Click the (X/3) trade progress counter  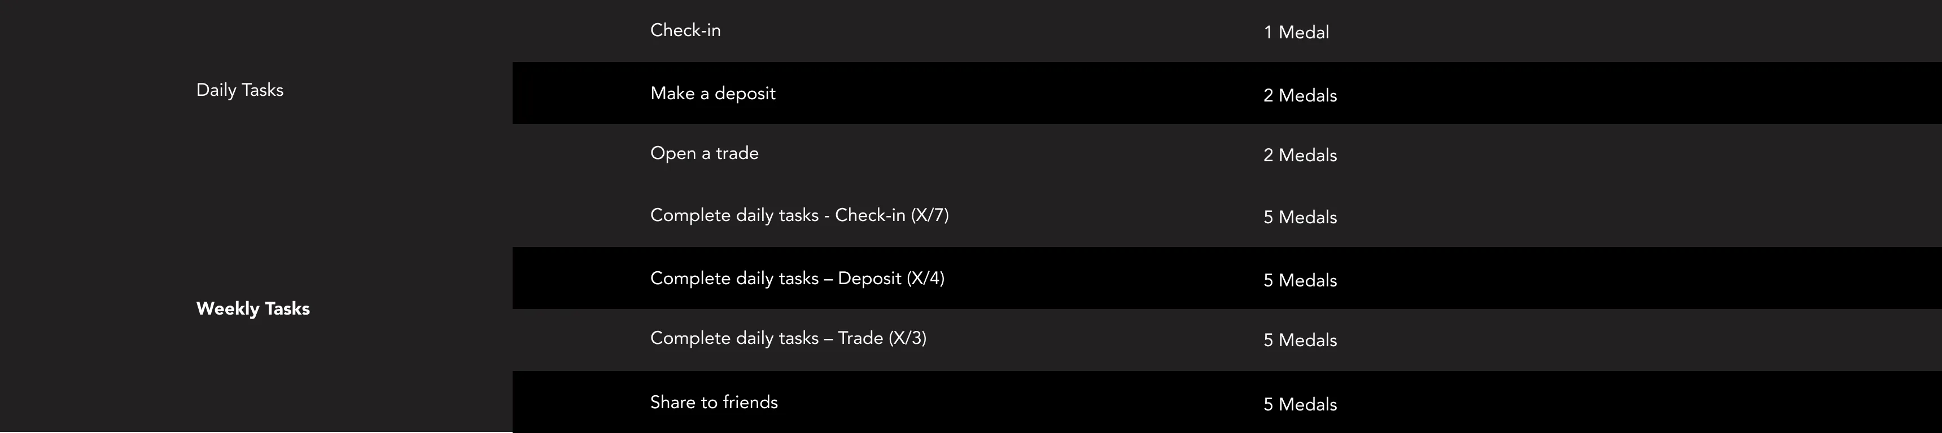click(907, 338)
